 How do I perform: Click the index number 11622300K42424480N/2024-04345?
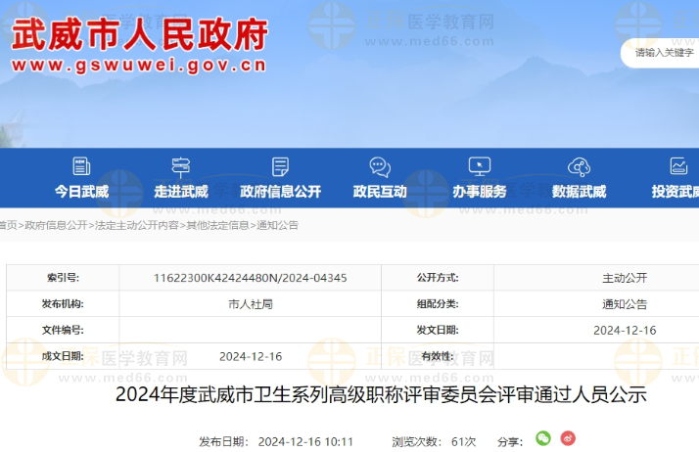[x=250, y=278]
